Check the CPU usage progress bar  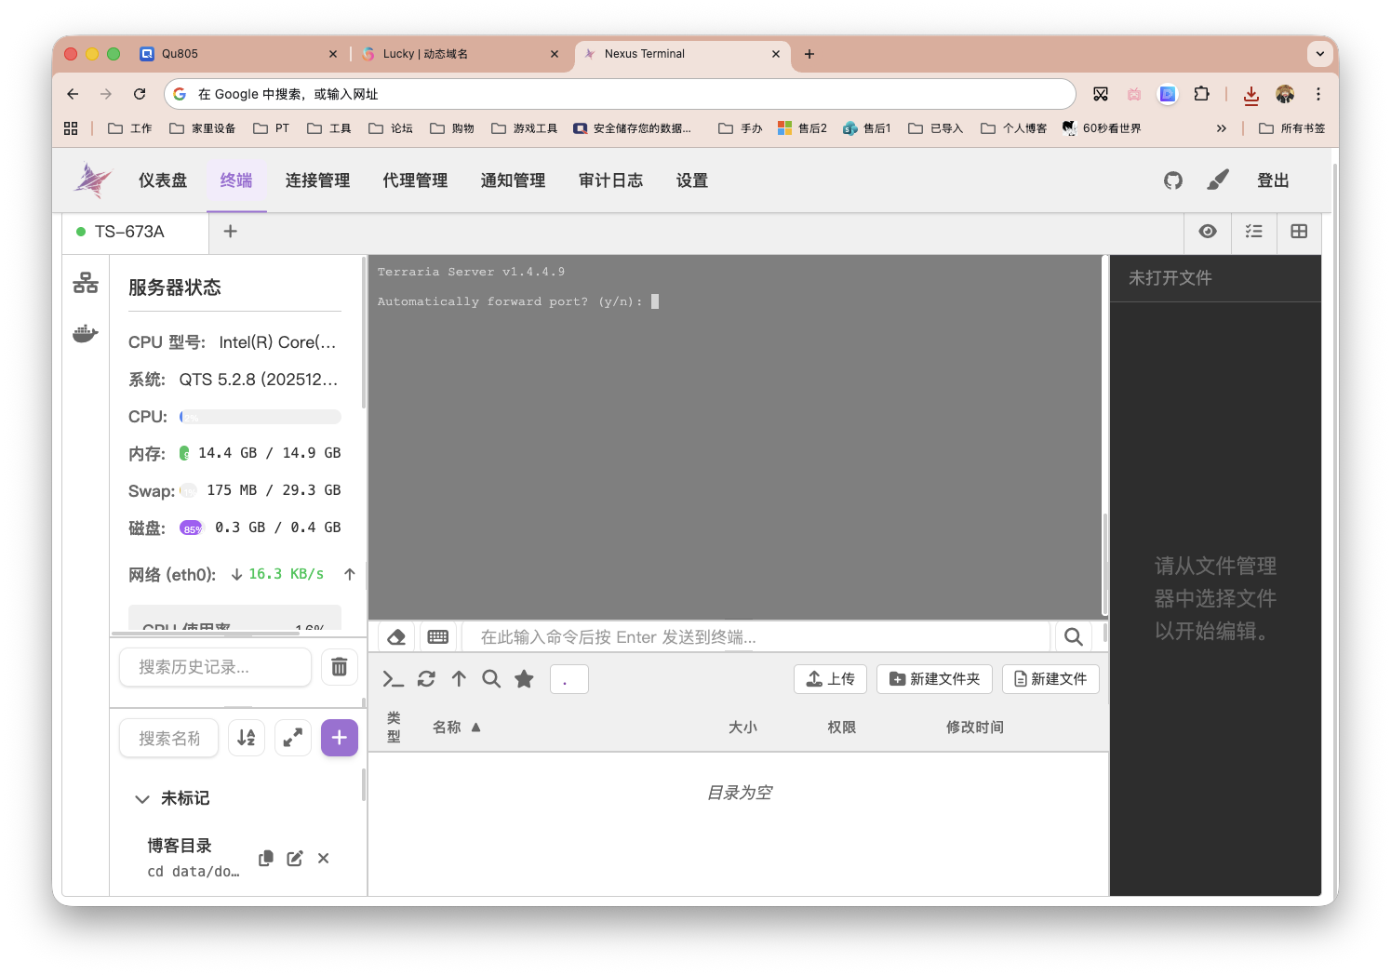260,416
